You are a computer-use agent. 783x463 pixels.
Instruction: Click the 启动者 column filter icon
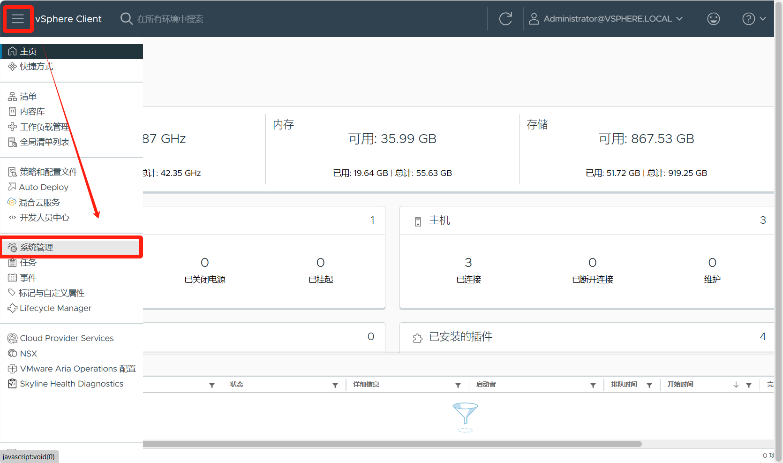[593, 385]
